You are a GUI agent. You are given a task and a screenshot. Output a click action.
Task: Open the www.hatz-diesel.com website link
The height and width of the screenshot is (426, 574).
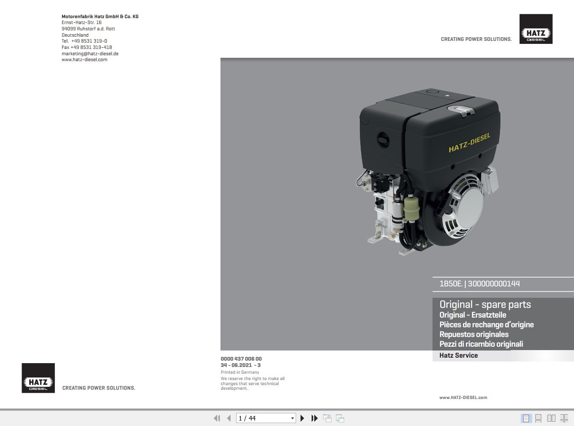click(x=84, y=59)
